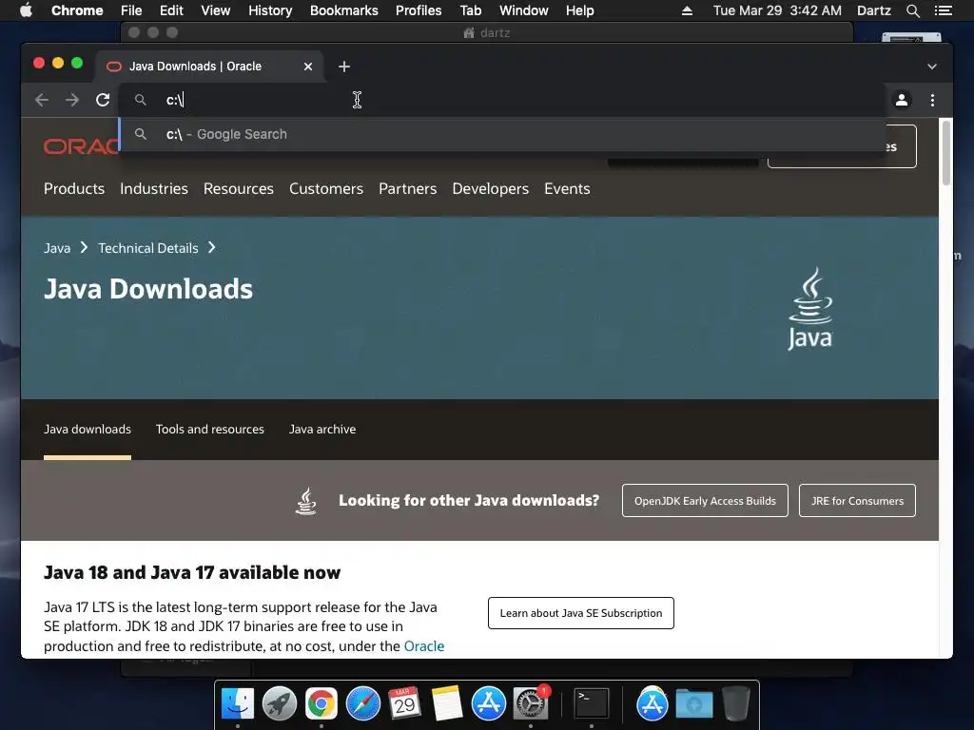This screenshot has height=730, width=974.
Task: Open the Edit menu
Action: 171,10
